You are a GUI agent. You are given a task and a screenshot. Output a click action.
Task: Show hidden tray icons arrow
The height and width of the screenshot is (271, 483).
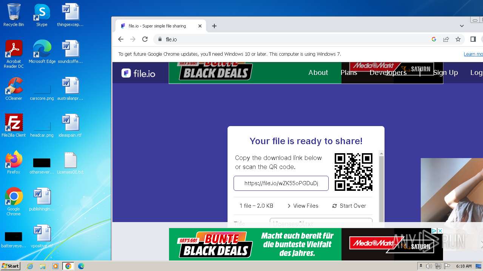(x=421, y=266)
